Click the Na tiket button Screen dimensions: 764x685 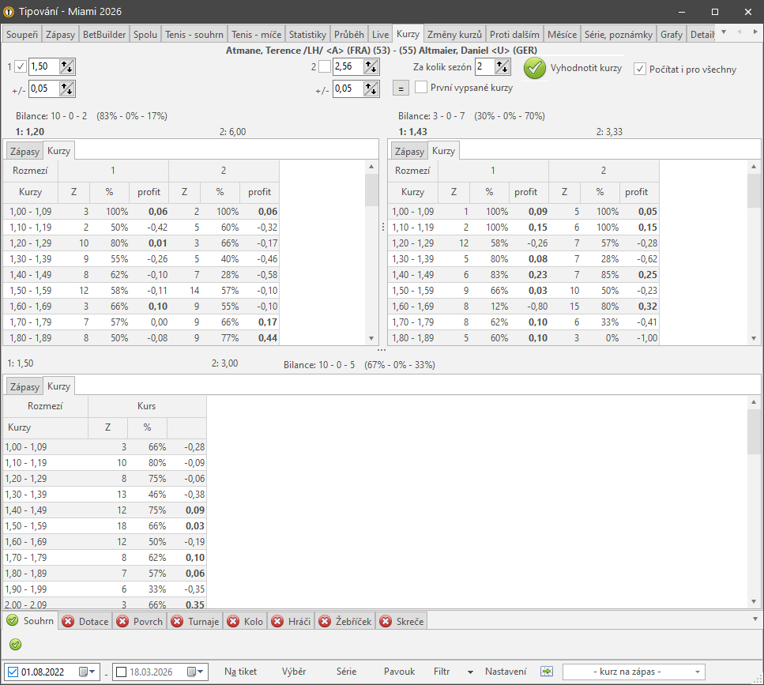240,672
